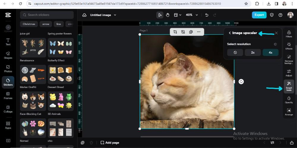
Task: Open Smart tools panel
Action: coord(289,86)
